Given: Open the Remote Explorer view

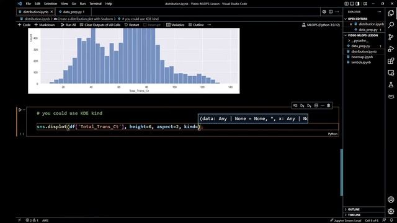Looking at the screenshot, I should pyautogui.click(x=391, y=73).
